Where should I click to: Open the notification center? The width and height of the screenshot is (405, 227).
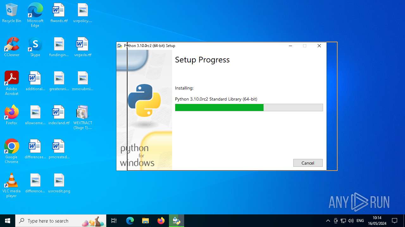pyautogui.click(x=395, y=221)
